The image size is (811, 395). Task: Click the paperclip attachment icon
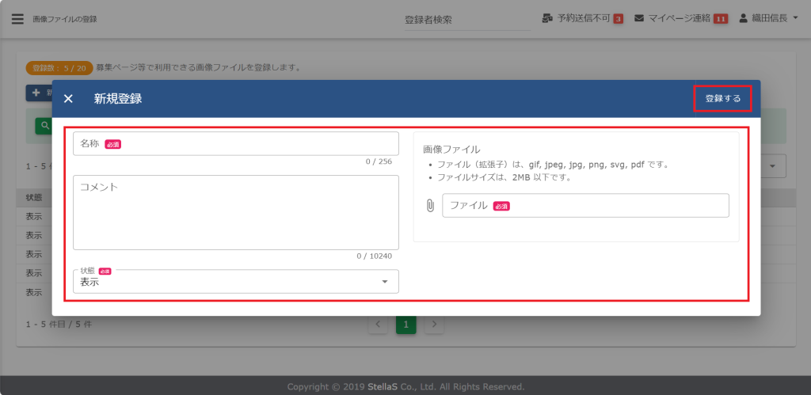coord(430,206)
